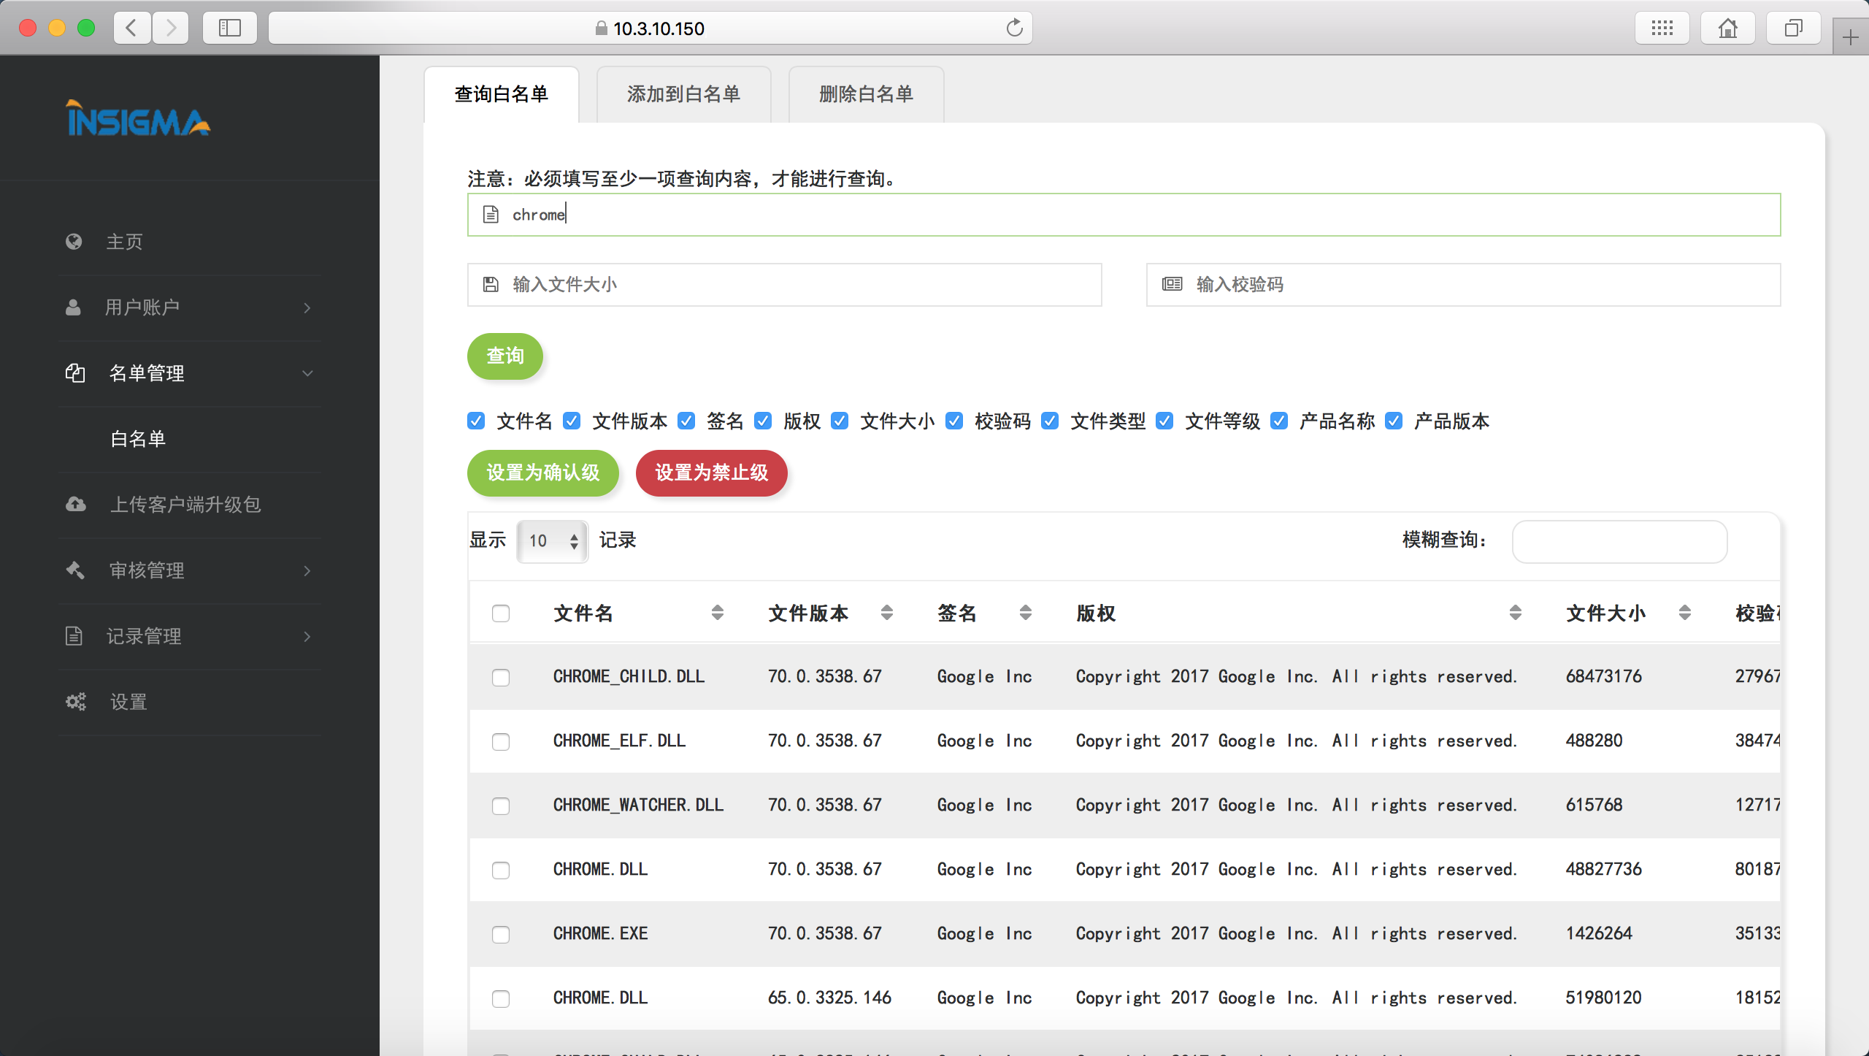Viewport: 1869px width, 1056px height.
Task: Switch to the 添加到白名单 tab
Action: click(683, 94)
